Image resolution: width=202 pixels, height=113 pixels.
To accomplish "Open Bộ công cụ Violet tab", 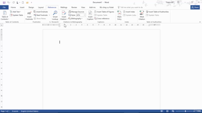I will 107,7.
